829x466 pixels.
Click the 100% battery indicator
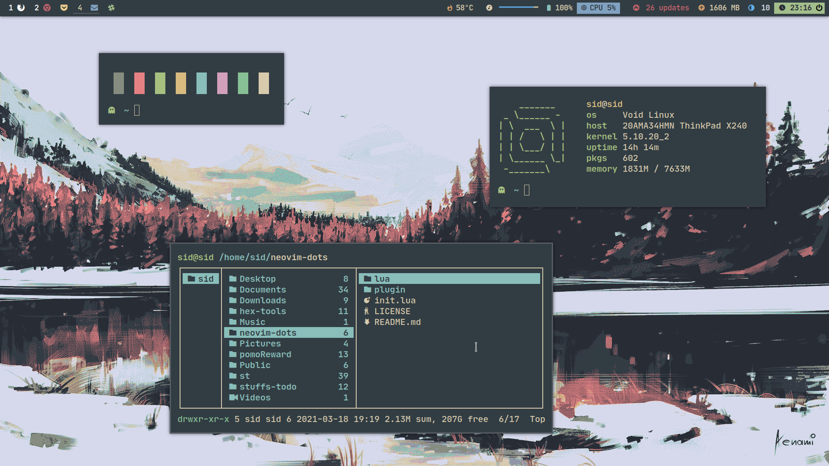click(560, 8)
